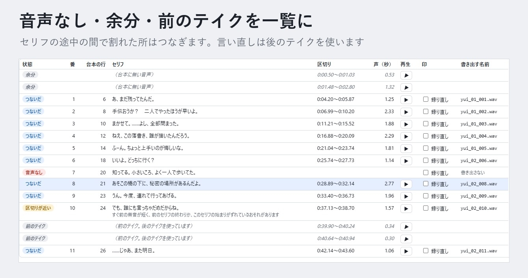Check 録り直し for yui_01_003.wav
Viewport: 528px width, 278px height.
point(426,124)
